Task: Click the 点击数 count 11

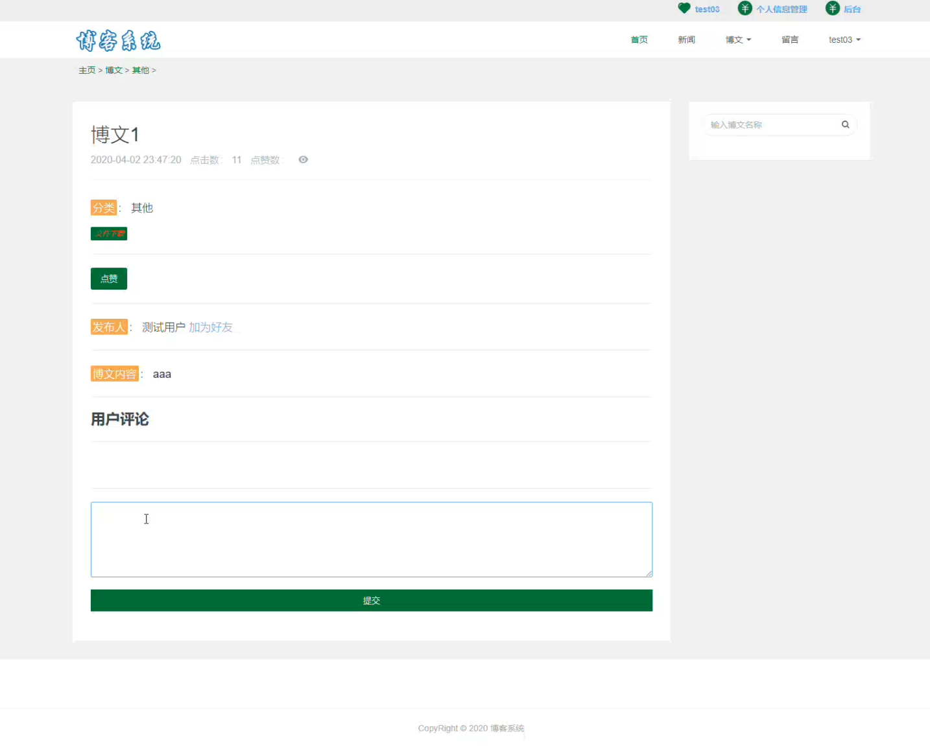Action: tap(237, 159)
